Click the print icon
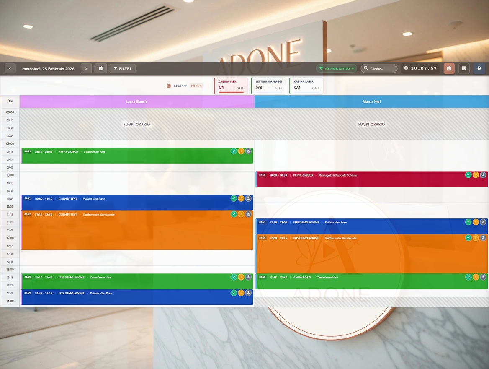Viewport: 489px width, 369px height. tap(479, 68)
